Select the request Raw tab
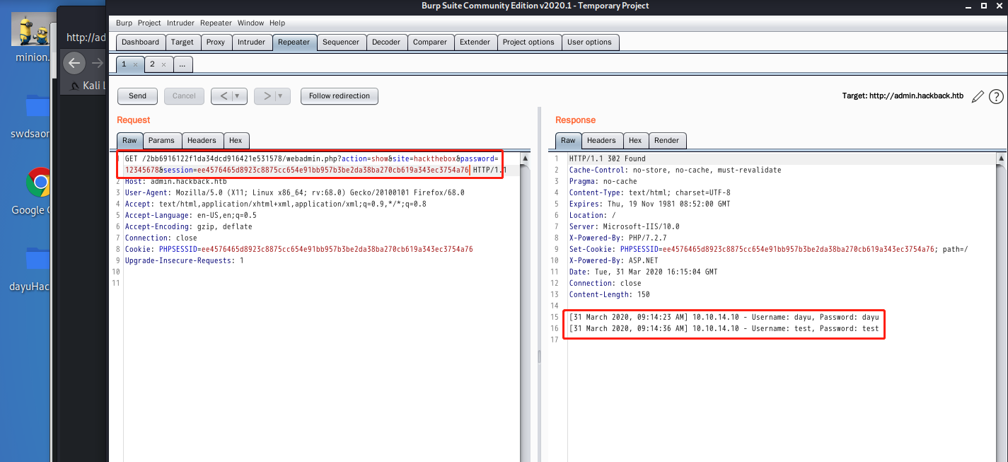Screen dimensions: 1008x462 pyautogui.click(x=130, y=141)
